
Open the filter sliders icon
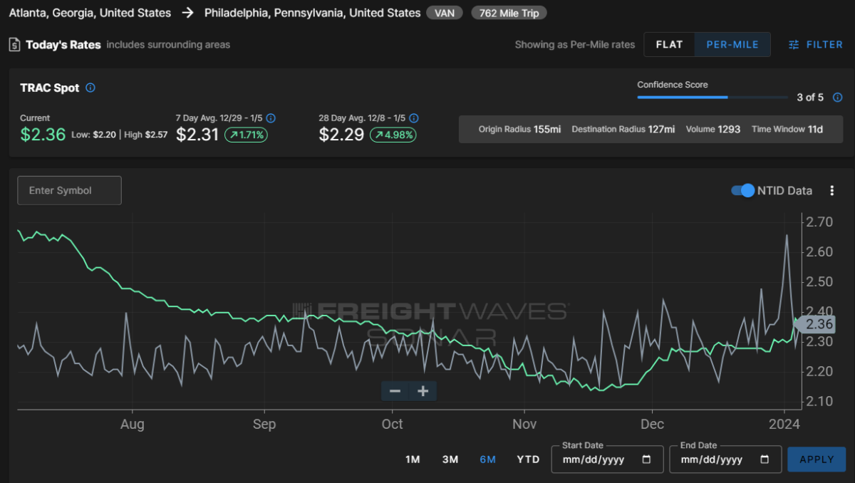pyautogui.click(x=794, y=44)
